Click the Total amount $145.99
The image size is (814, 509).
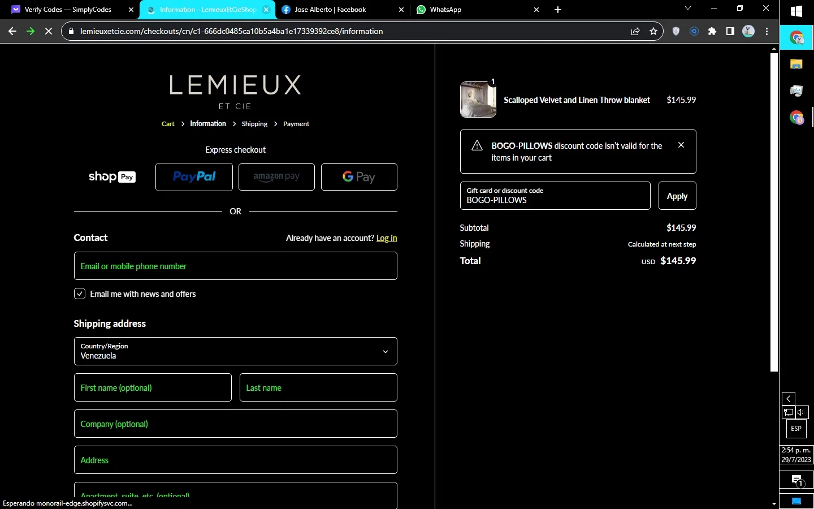(678, 261)
